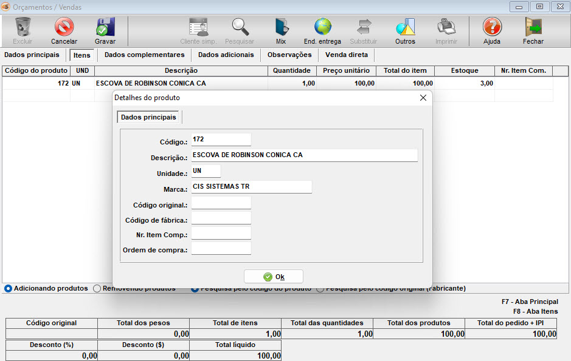Open the Mix tool
Viewport: 571px width, 361px height.
pyautogui.click(x=281, y=27)
